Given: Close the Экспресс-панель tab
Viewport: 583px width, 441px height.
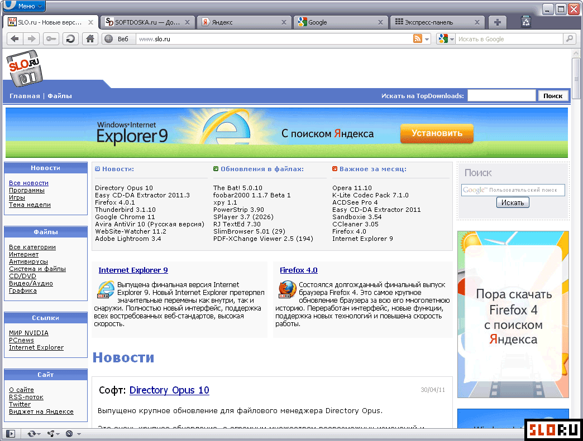Looking at the screenshot, I should point(477,22).
